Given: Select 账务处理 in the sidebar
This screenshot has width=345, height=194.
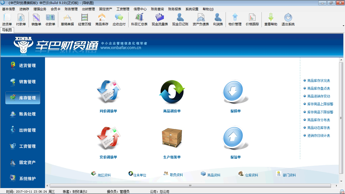Looking at the screenshot, I should [x=23, y=114].
